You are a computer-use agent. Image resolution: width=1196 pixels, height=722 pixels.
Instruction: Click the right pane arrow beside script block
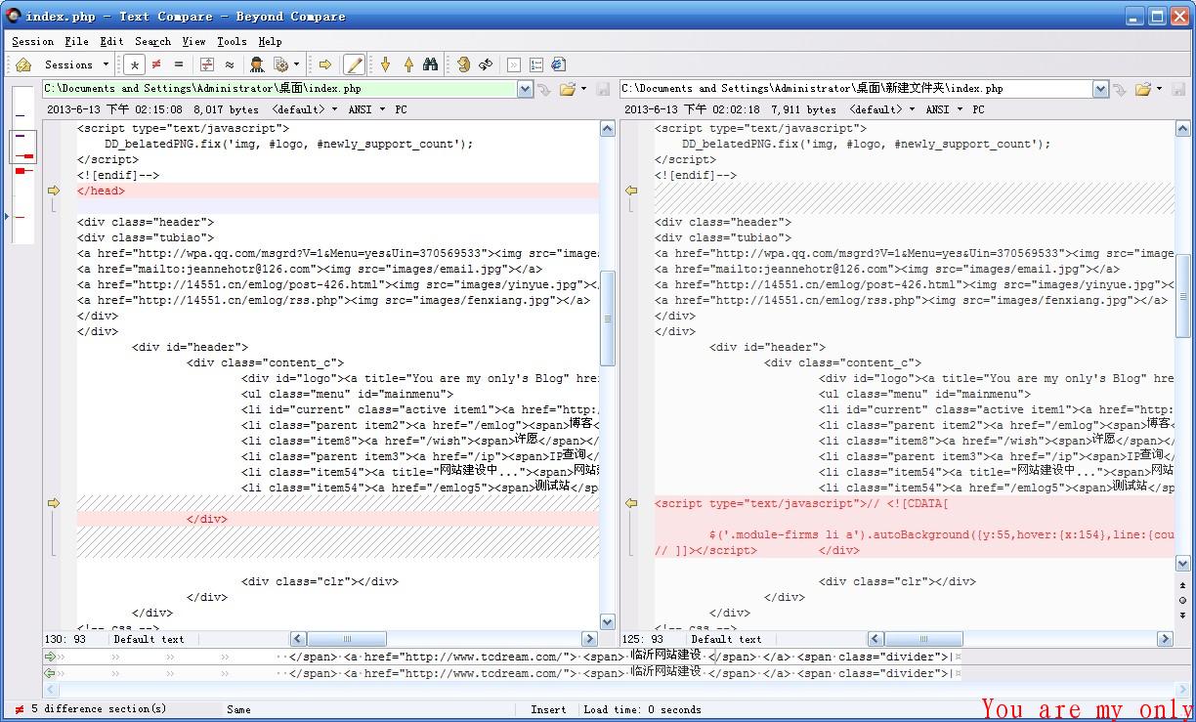tap(631, 503)
